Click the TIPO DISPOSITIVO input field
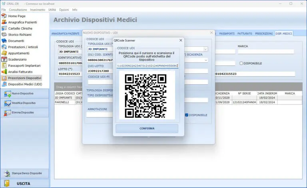This screenshot has width=307, height=188. [x=100, y=100]
